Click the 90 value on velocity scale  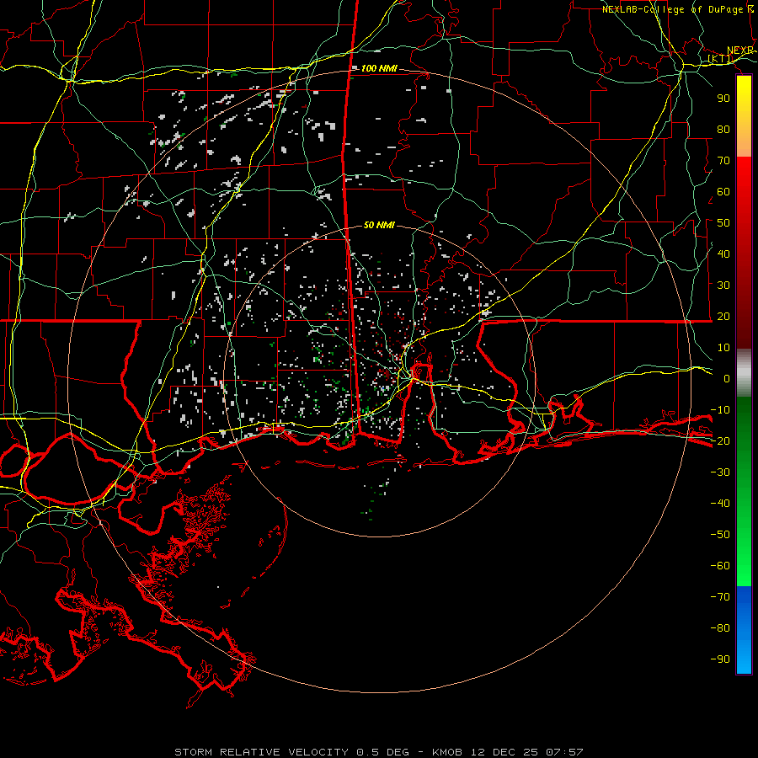(x=723, y=99)
